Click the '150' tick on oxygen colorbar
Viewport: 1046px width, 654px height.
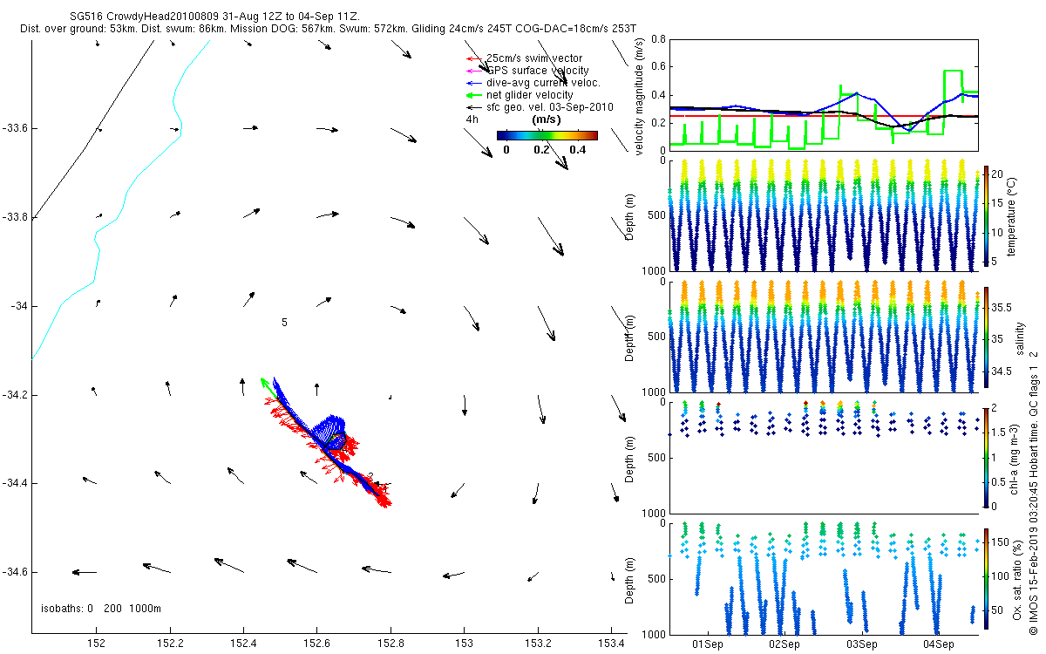point(1000,542)
